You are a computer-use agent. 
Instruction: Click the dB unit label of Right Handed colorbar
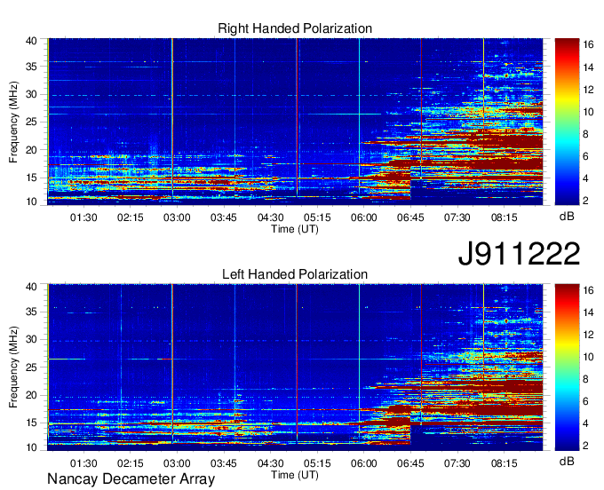coord(567,217)
